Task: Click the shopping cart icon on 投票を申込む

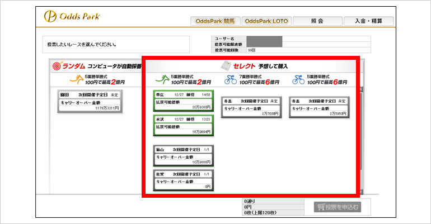Action: (321, 207)
